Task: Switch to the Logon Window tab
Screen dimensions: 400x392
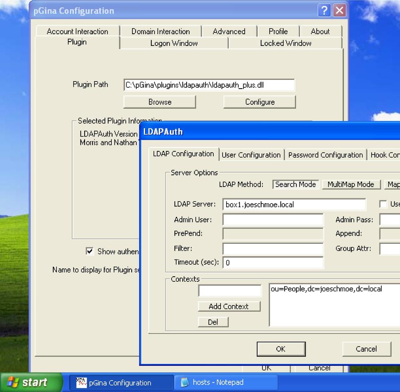Action: (174, 43)
